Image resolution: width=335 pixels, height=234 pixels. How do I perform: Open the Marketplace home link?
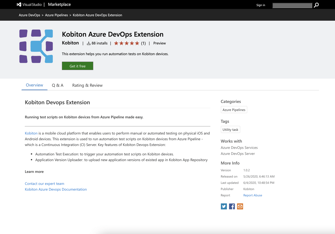tap(59, 4)
